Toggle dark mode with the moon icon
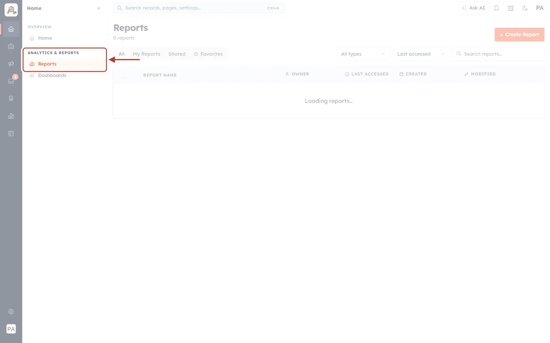This screenshot has height=343, width=550. pyautogui.click(x=525, y=8)
